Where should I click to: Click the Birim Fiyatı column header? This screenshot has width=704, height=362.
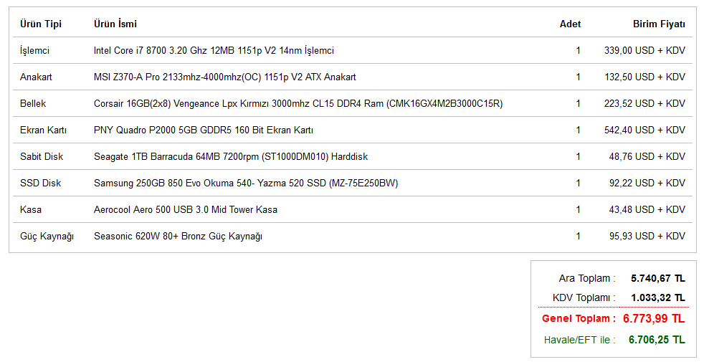tap(659, 24)
